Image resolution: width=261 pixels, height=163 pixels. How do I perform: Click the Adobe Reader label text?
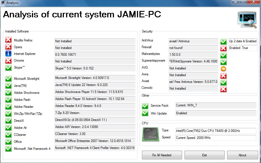24,106
